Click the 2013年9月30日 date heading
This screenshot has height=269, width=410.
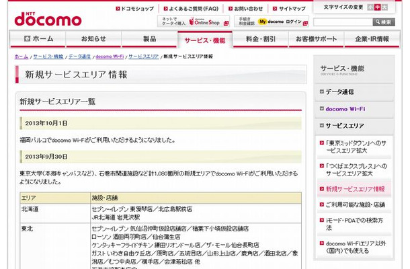click(x=161, y=157)
